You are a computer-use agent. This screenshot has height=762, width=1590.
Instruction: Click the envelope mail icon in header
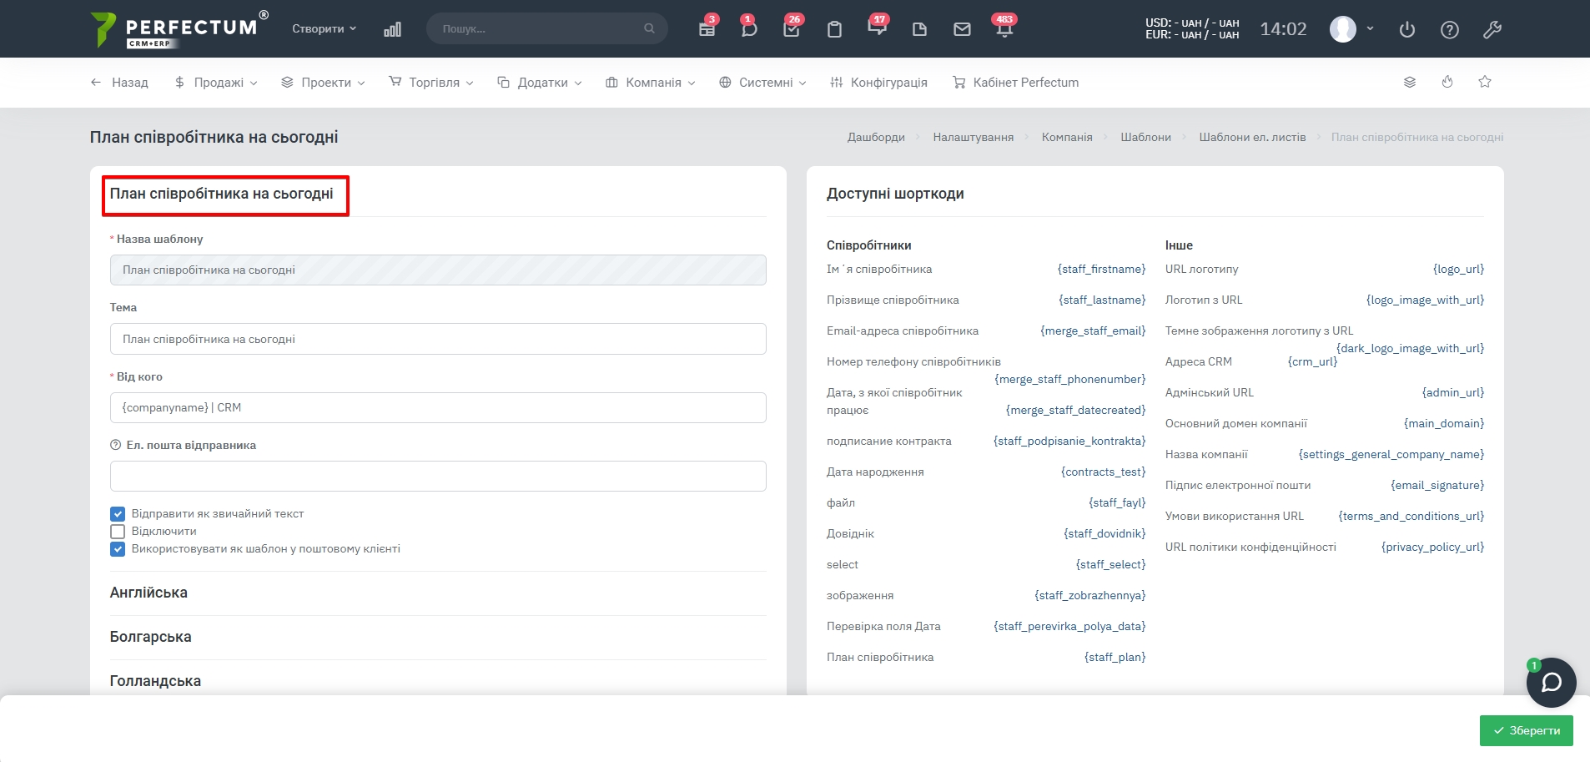tap(962, 29)
